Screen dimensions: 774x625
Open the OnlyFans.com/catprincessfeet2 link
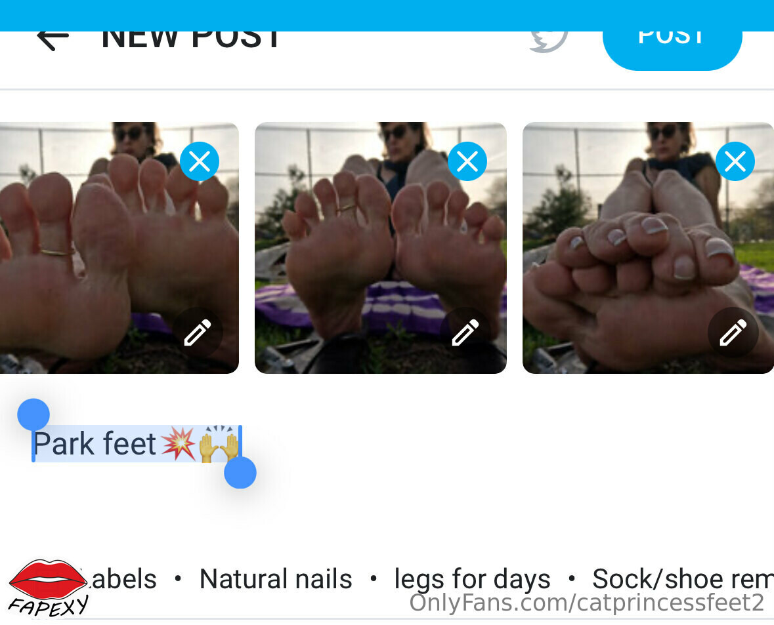tap(586, 603)
